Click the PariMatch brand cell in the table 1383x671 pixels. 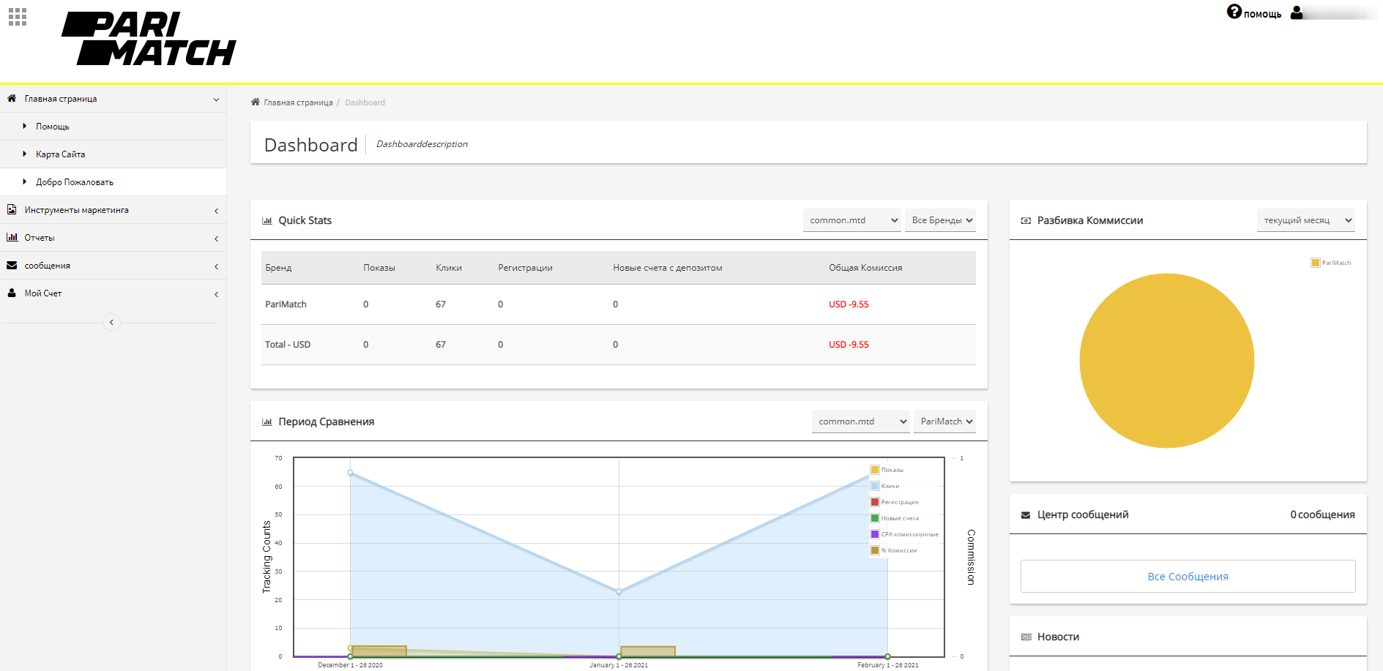click(x=286, y=304)
